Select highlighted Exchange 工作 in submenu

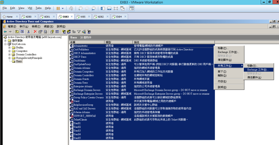[x=258, y=70]
